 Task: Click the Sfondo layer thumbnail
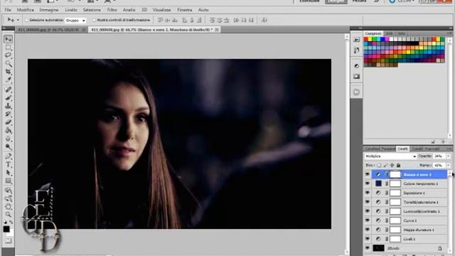click(x=378, y=248)
